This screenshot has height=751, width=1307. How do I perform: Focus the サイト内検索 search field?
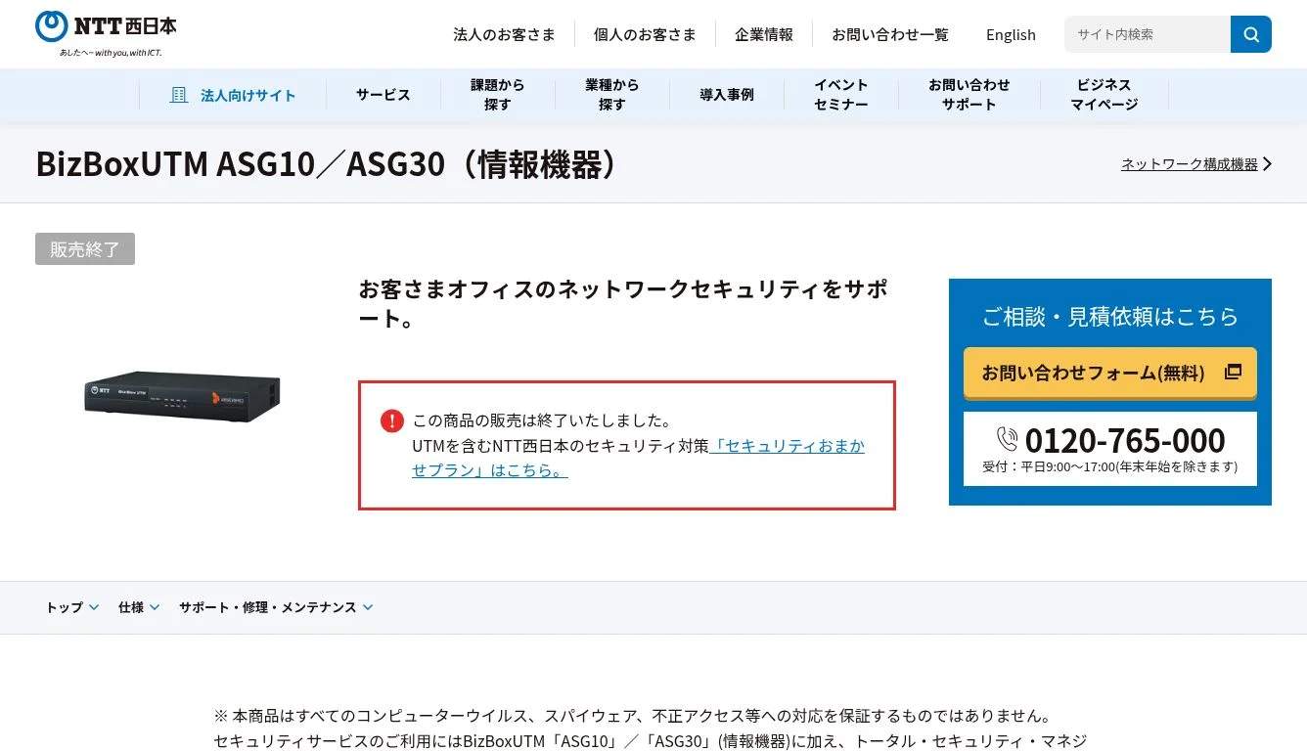point(1148,34)
